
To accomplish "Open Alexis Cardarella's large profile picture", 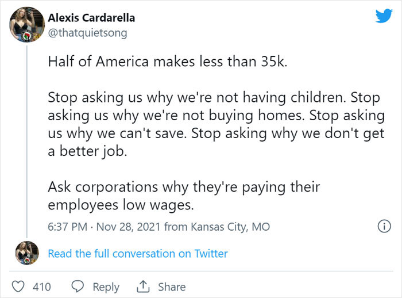I will [x=27, y=24].
